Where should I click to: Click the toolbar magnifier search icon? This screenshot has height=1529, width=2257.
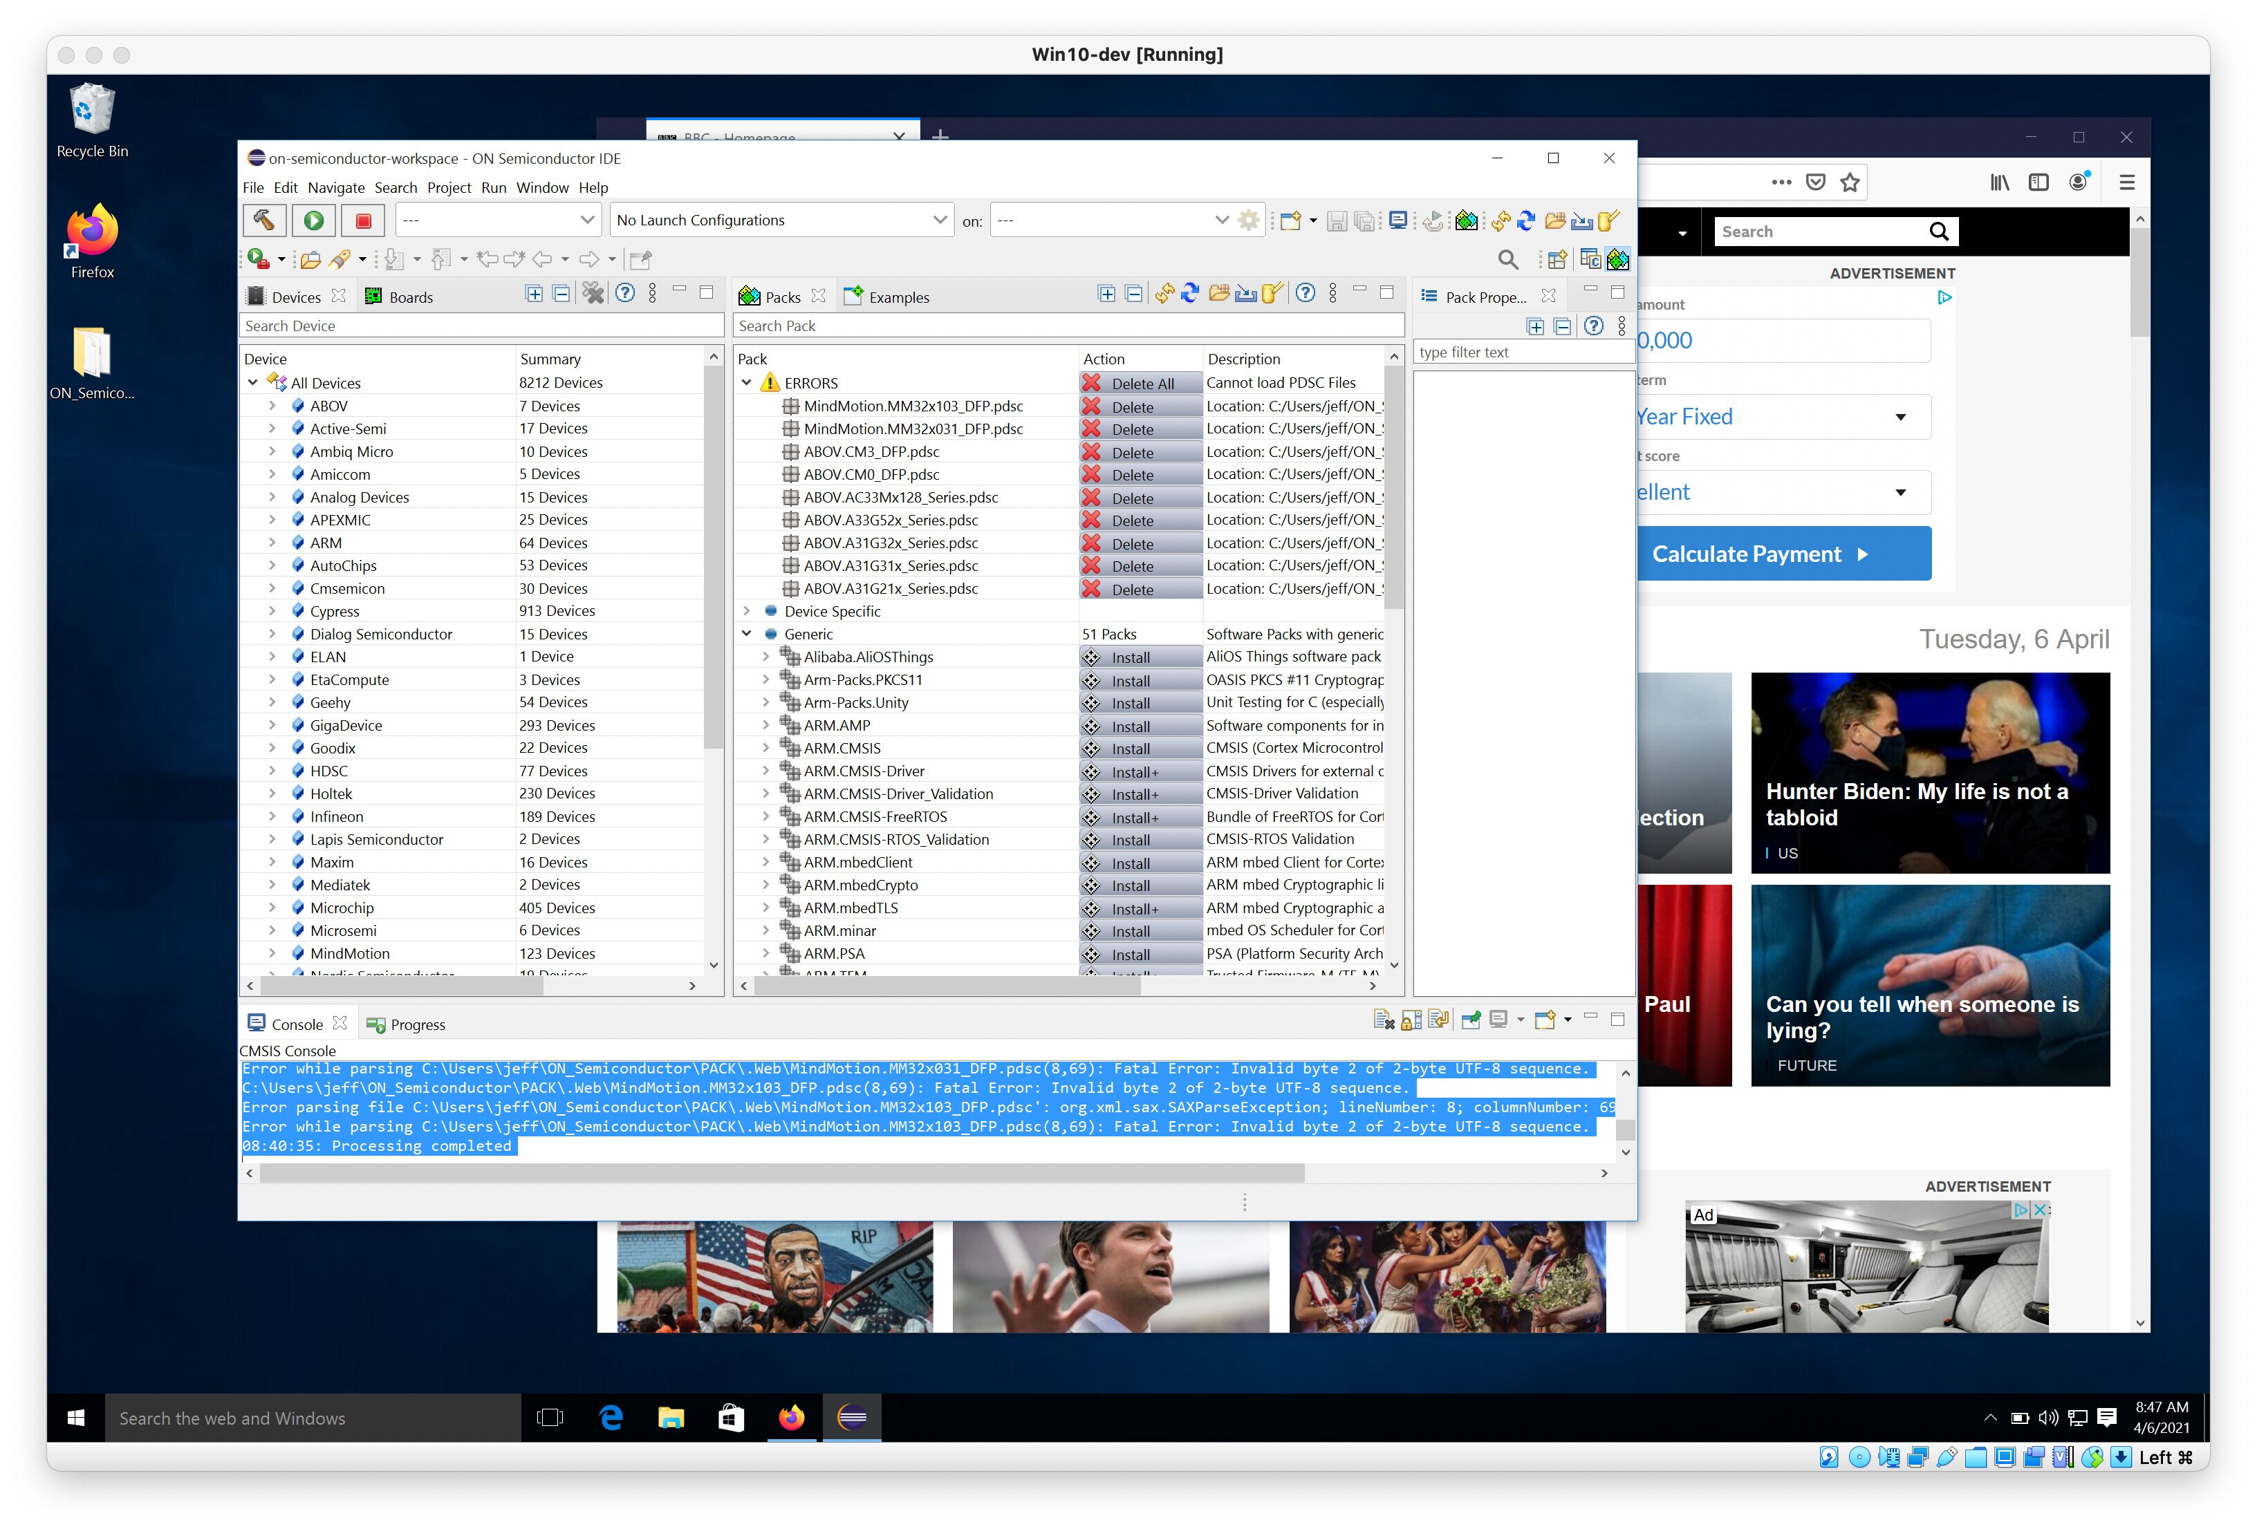pos(1507,259)
